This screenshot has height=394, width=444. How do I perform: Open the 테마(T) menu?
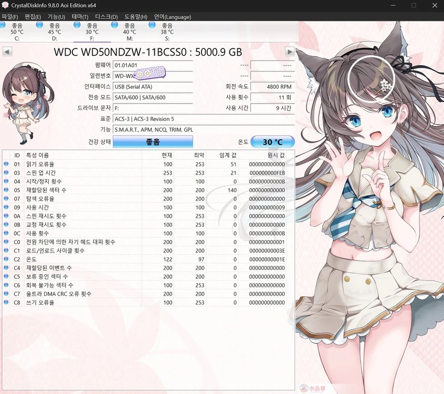[80, 17]
